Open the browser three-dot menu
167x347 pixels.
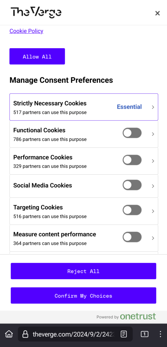(160, 334)
